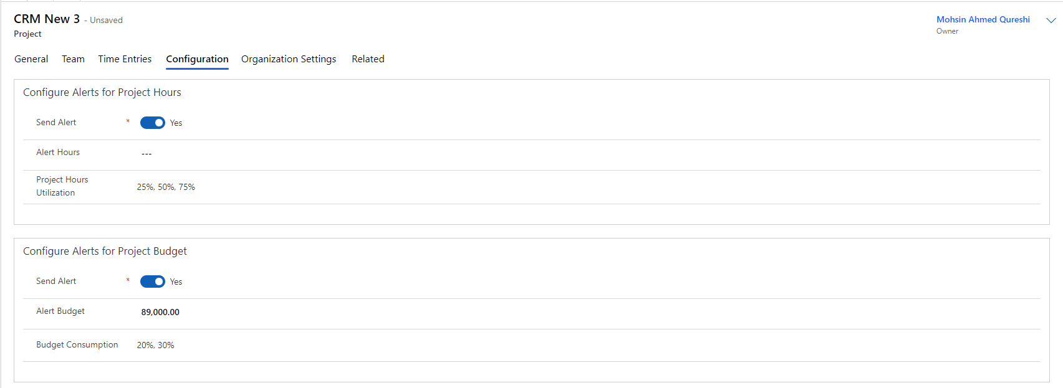Select the Time Entries tab
The height and width of the screenshot is (388, 1063).
125,59
